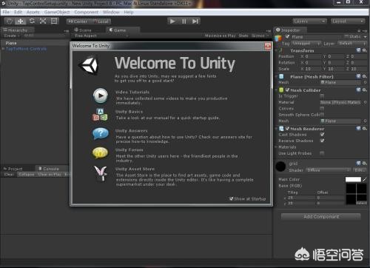370x268 pixels.
Task: Click the Pause button
Action: tap(184, 21)
